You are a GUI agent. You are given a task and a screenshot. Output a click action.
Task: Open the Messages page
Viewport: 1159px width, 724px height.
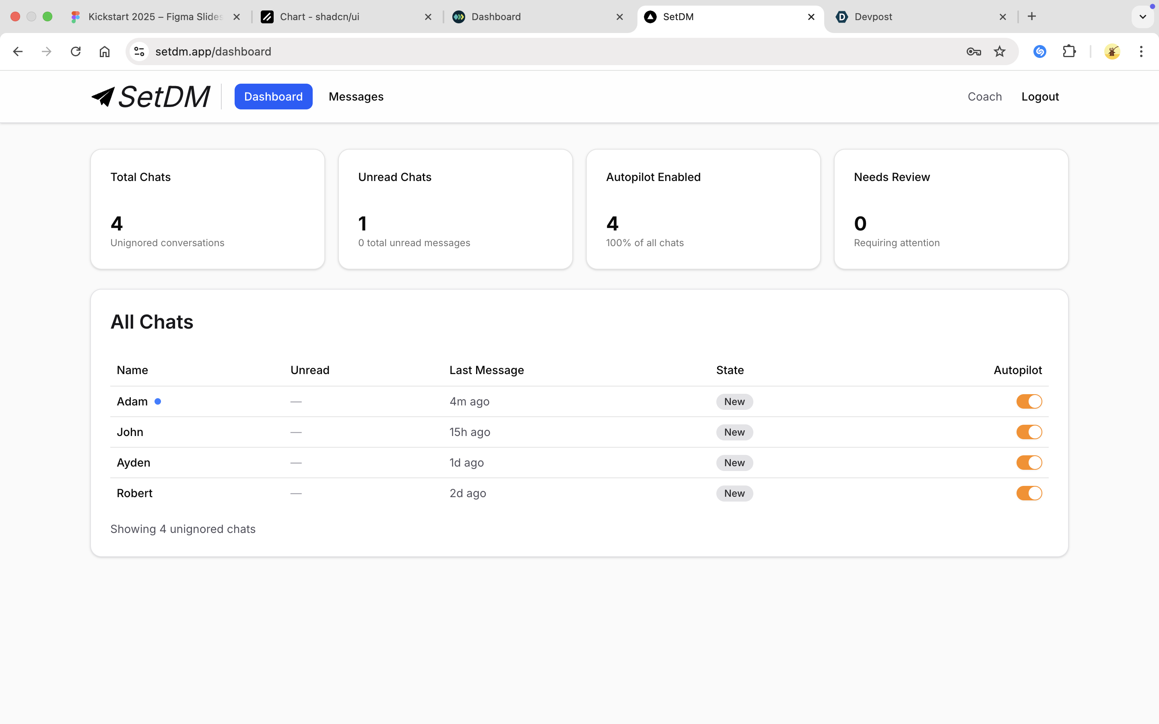click(x=356, y=97)
